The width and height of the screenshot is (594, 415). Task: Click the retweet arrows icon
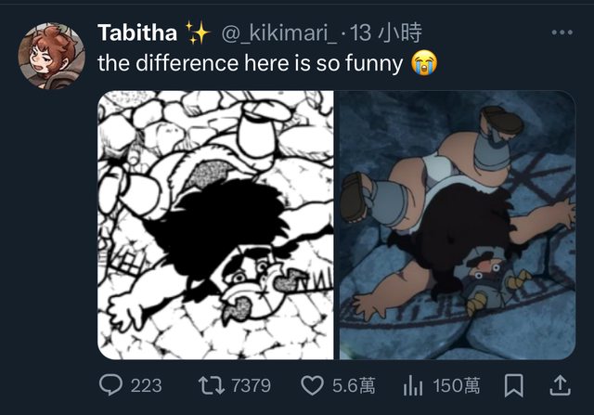click(210, 384)
